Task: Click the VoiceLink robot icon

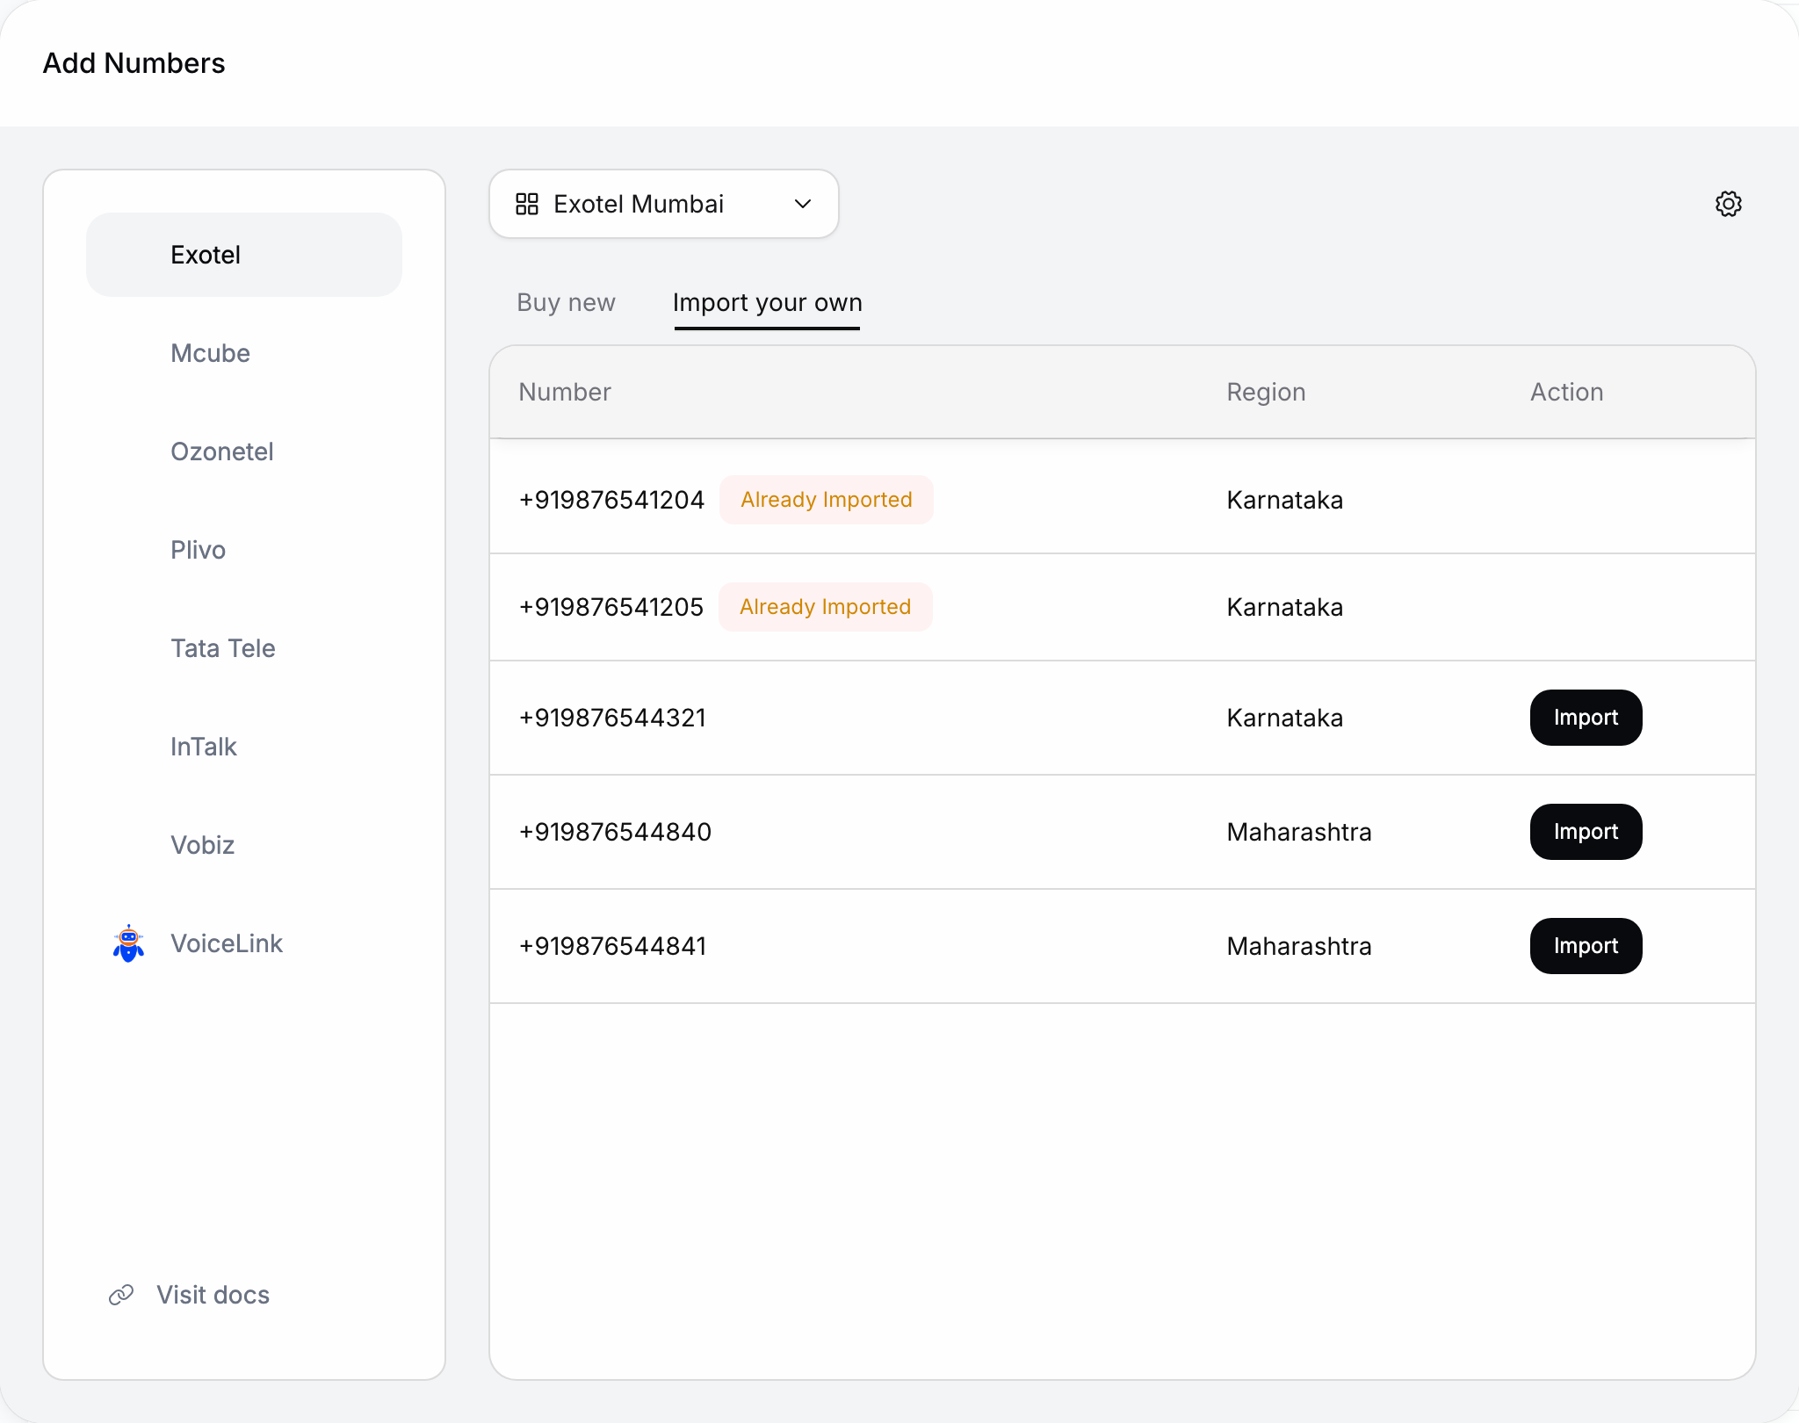Action: (x=128, y=943)
